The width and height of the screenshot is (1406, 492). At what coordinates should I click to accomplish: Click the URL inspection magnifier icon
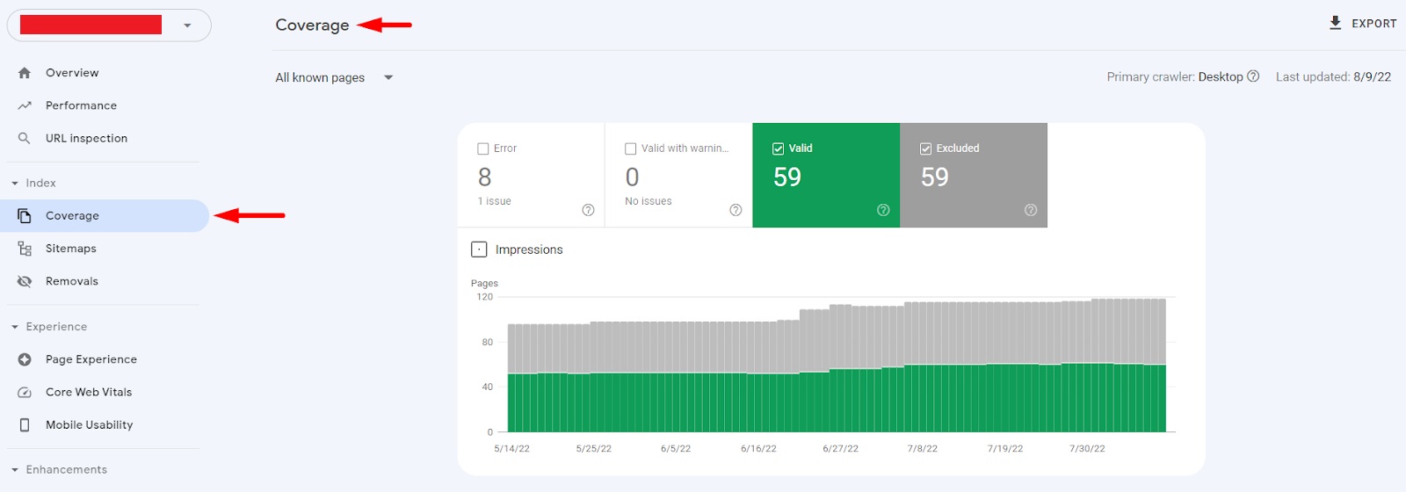25,138
